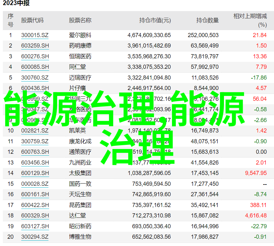The image size is (274, 246).
Task: Open stock code link 600161.SH
Action: pos(35,194)
